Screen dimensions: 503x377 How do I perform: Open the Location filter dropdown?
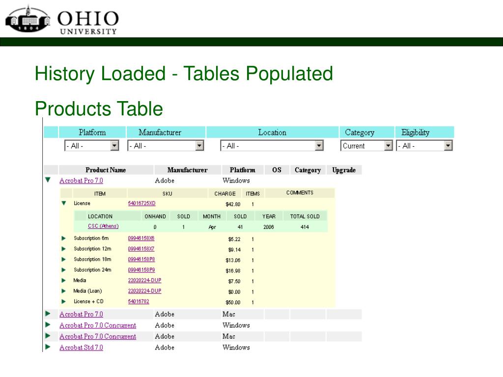pyautogui.click(x=272, y=146)
